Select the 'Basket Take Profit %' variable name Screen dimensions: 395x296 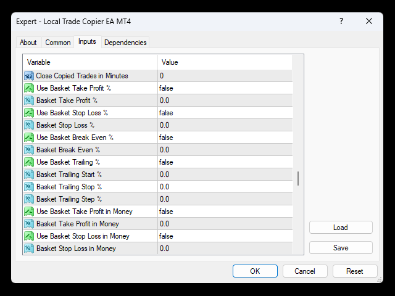[x=67, y=101]
